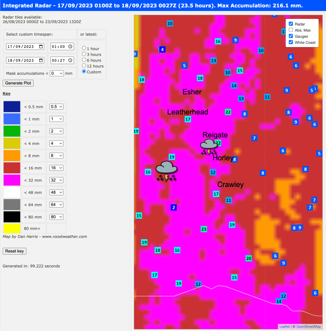Expand the 0.5 mm key threshold dropdown
The width and height of the screenshot is (326, 331).
(x=56, y=107)
